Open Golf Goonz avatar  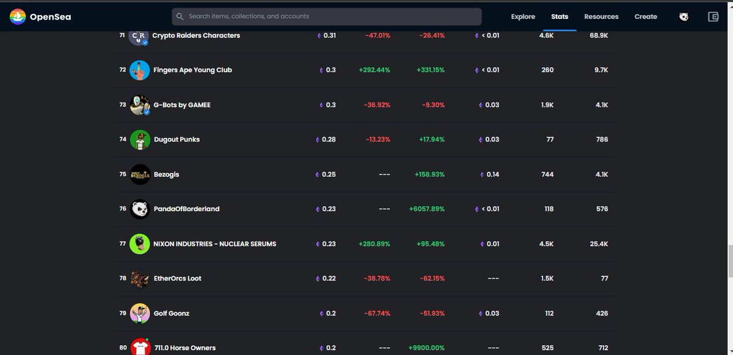coord(139,314)
